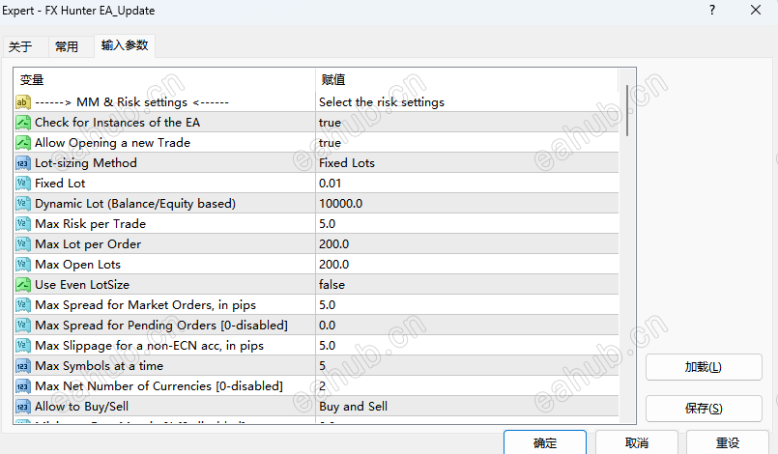Select the 'Lot-sizing Method' row label

click(x=86, y=163)
